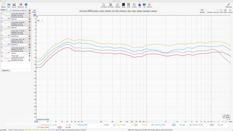
Task: Hide the Suelo BT ext trace
Action: [152, 125]
